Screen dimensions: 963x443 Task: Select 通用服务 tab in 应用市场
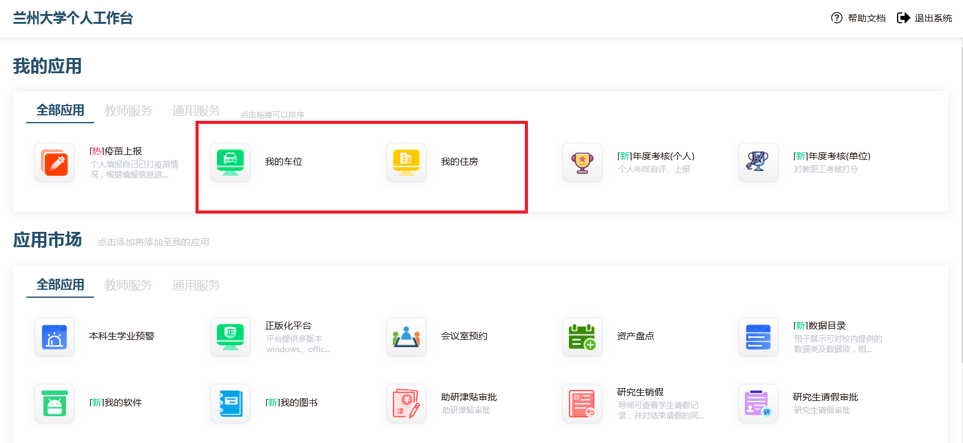pyautogui.click(x=196, y=285)
